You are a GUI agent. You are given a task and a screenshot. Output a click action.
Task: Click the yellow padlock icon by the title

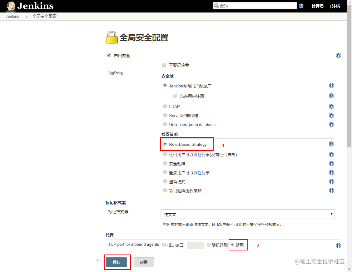point(112,37)
